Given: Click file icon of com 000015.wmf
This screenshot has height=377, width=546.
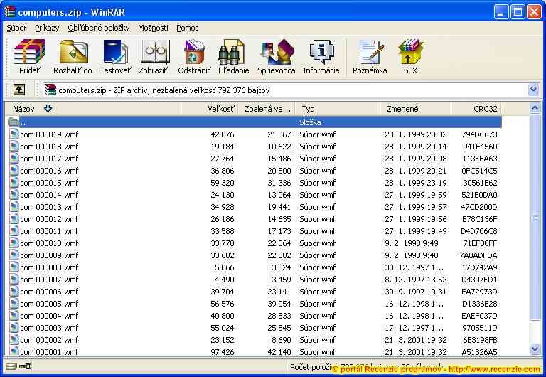Looking at the screenshot, I should pos(14,183).
